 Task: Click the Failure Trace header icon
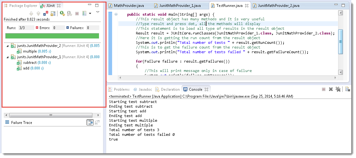(x=7, y=123)
